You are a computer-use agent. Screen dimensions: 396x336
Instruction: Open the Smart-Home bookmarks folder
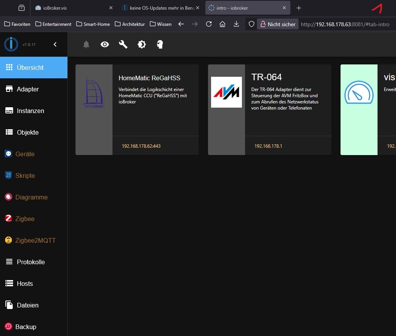pos(93,24)
